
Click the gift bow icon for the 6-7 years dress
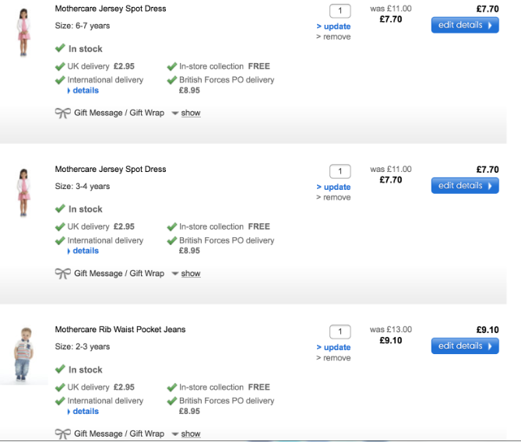coord(62,113)
